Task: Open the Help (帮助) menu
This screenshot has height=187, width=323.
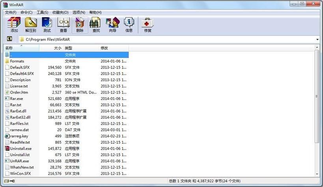Action: pyautogui.click(x=95, y=13)
